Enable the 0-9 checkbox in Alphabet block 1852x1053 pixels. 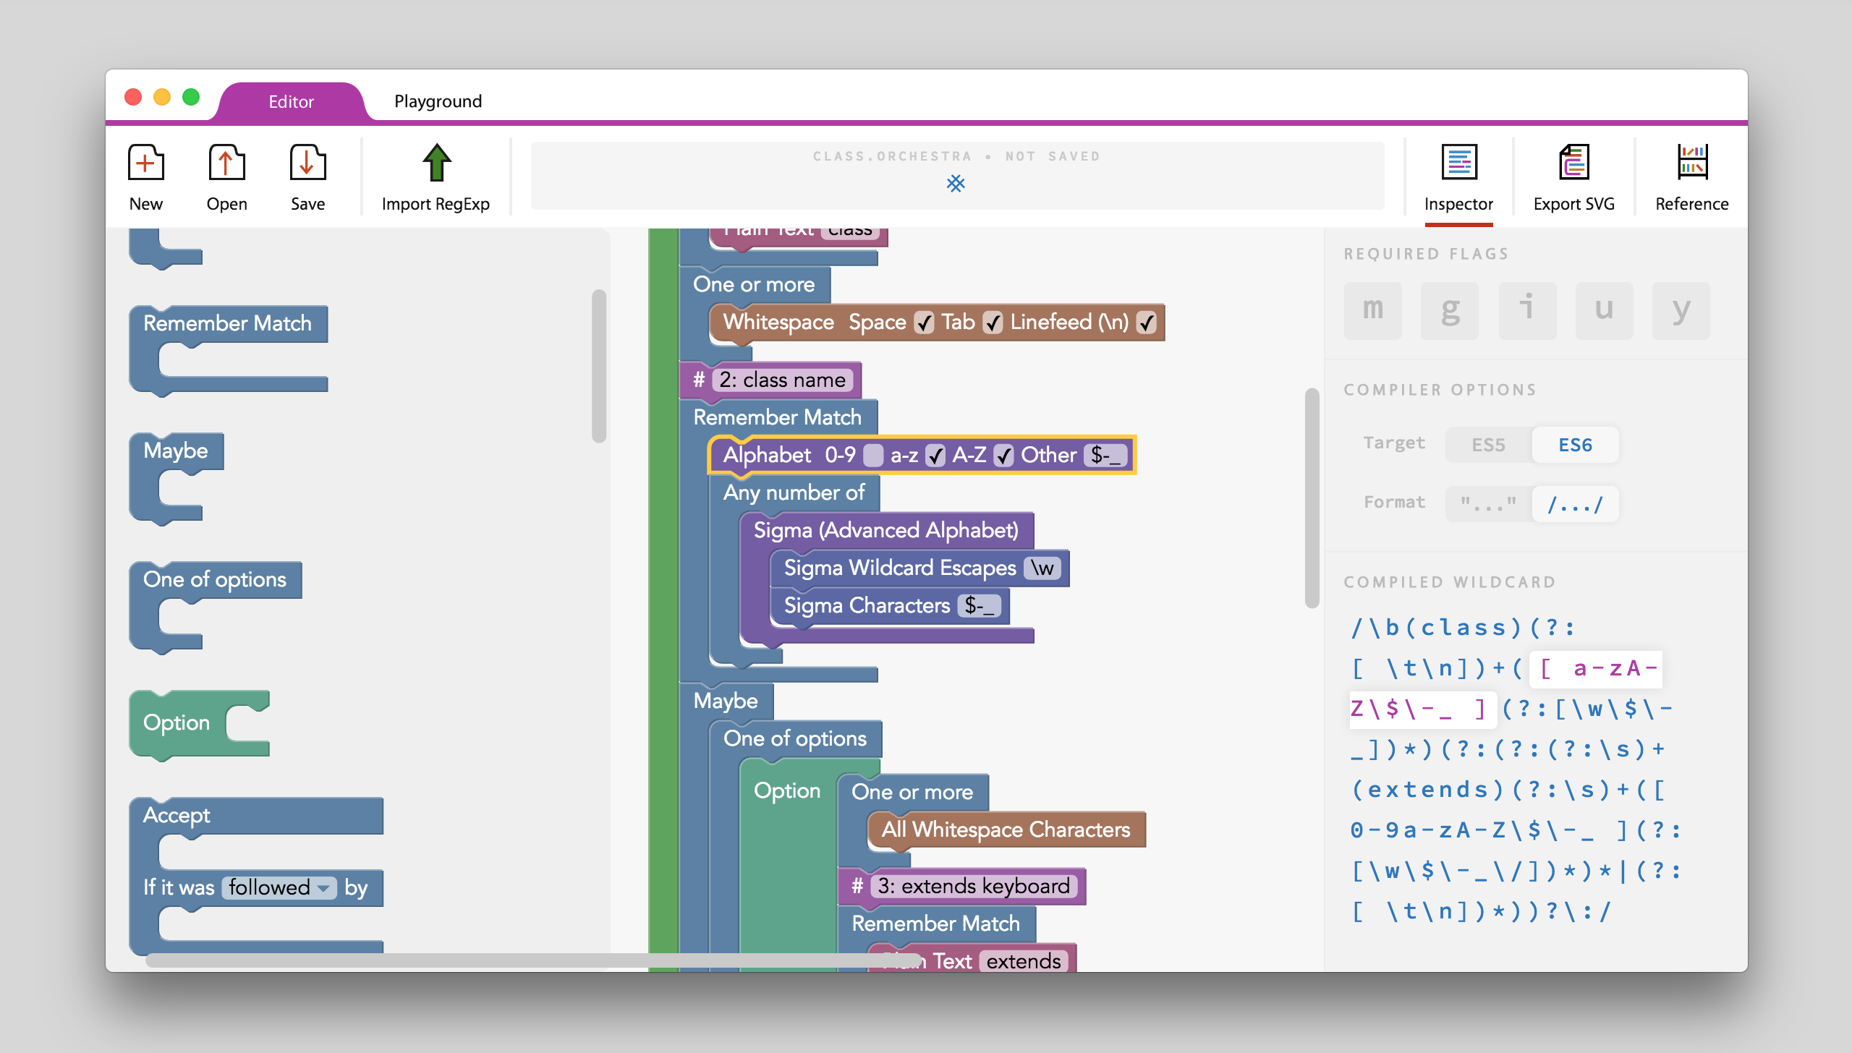[x=873, y=456]
